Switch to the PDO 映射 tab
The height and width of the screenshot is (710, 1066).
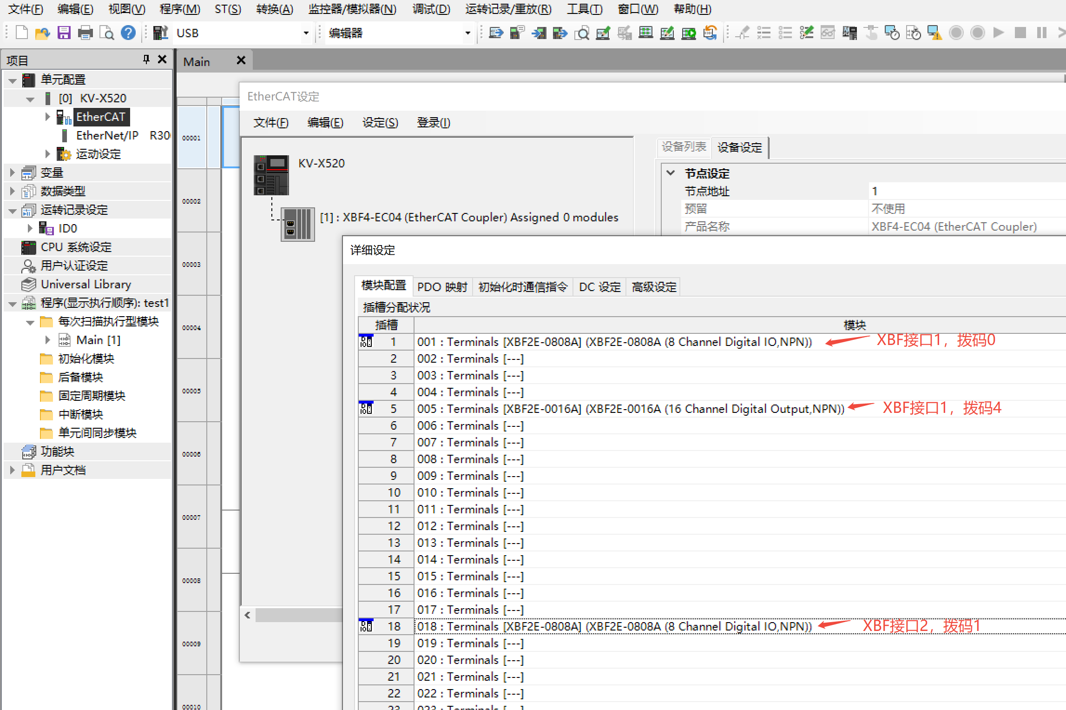pos(442,287)
